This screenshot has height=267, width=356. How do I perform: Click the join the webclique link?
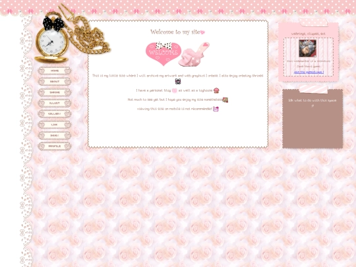coord(309,73)
